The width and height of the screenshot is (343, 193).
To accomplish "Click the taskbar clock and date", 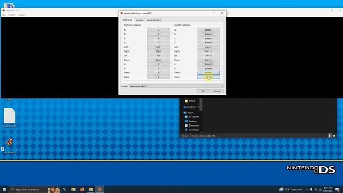I will point(327,189).
